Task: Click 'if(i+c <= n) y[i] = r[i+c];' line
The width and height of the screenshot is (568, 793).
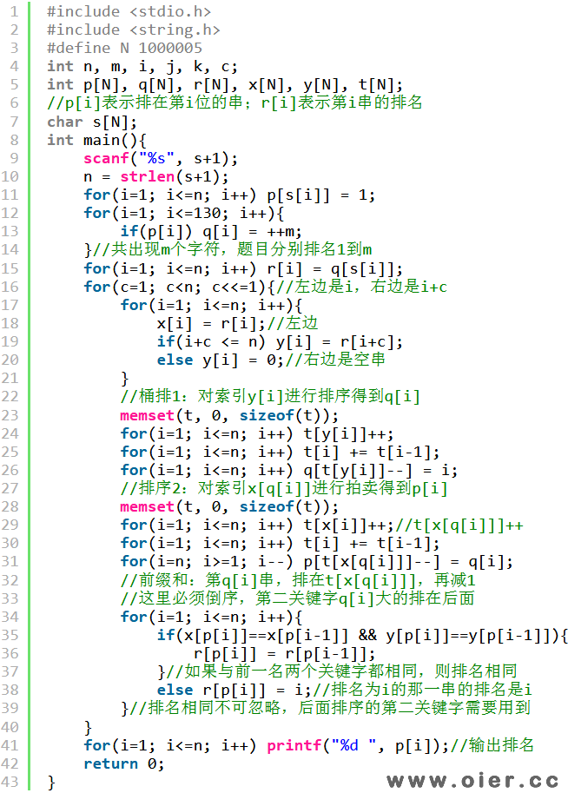Action: pyautogui.click(x=280, y=342)
